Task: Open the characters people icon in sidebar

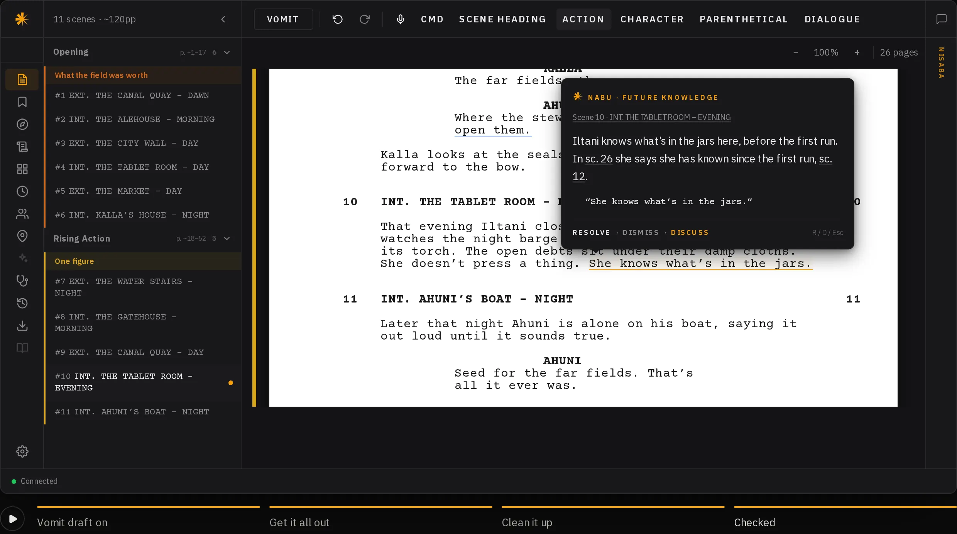Action: (x=22, y=214)
